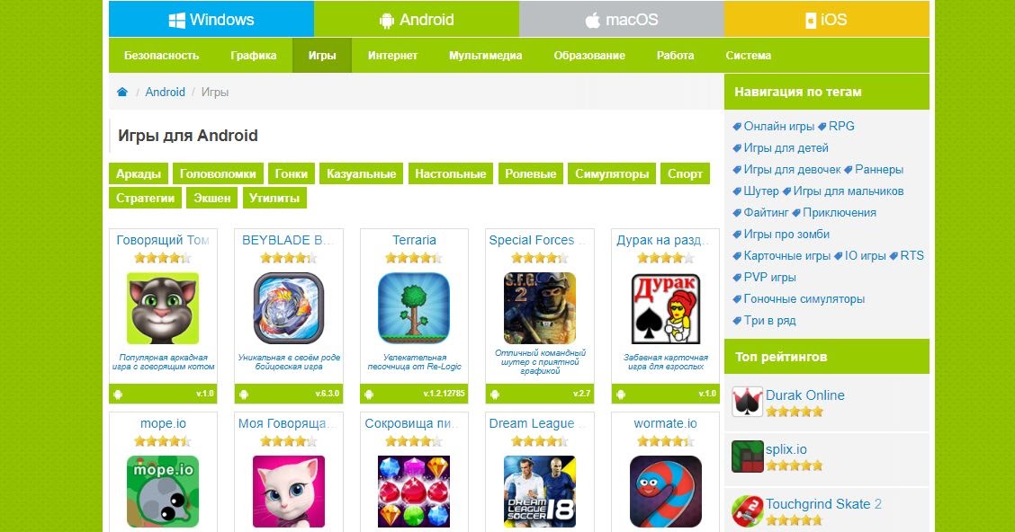Open the wormate.io worm icon
This screenshot has height=532, width=1015.
click(x=666, y=492)
